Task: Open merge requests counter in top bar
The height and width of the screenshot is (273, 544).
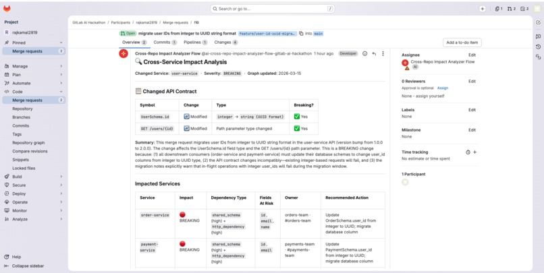Action: [512, 9]
